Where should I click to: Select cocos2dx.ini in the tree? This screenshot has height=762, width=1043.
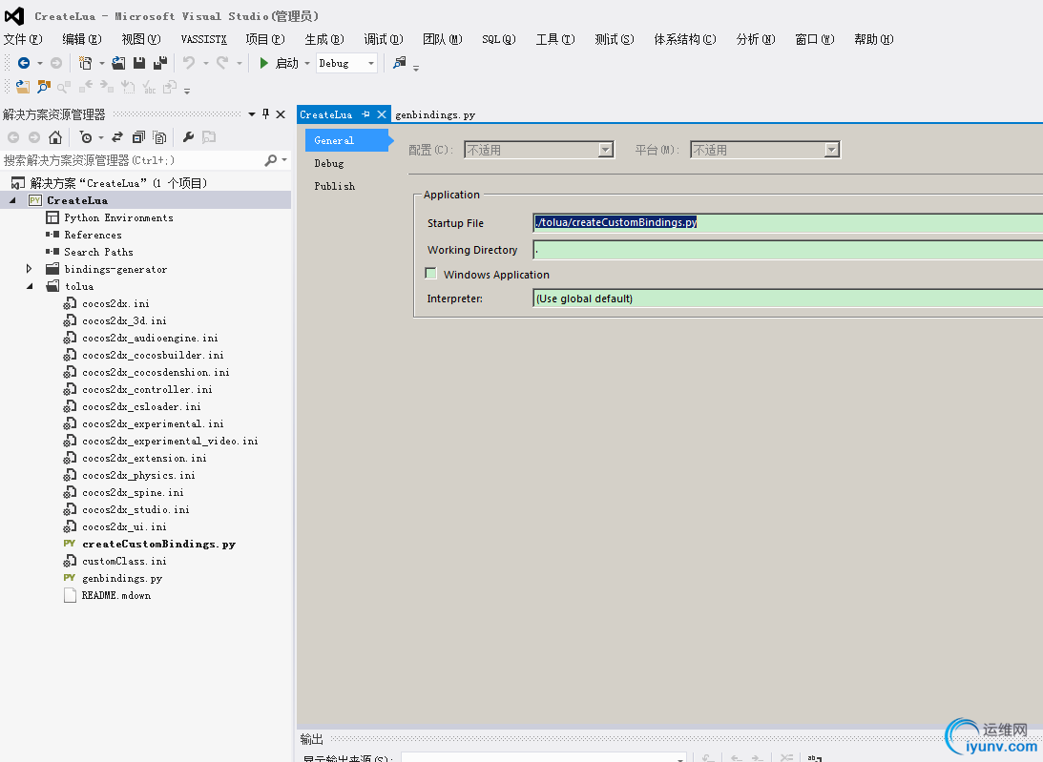(x=115, y=303)
